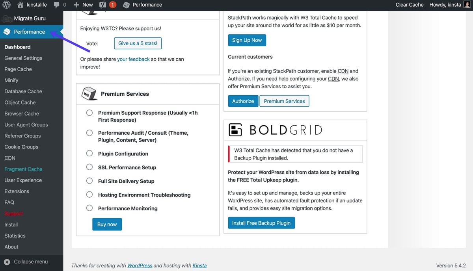Click the Collapse menu arrow icon
Screen dimensions: 473x271
click(7, 262)
